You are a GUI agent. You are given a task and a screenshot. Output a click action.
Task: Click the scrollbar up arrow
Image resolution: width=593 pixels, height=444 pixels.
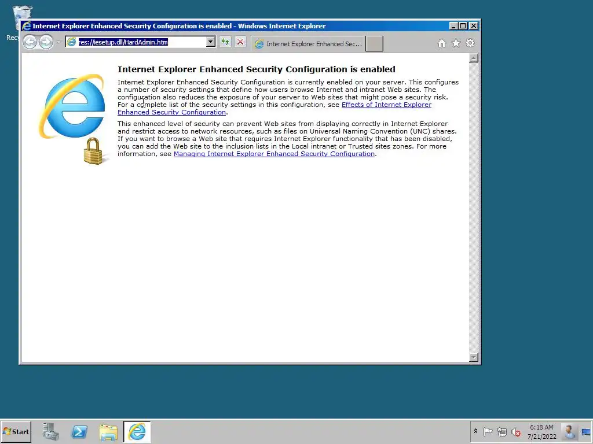[x=474, y=58]
